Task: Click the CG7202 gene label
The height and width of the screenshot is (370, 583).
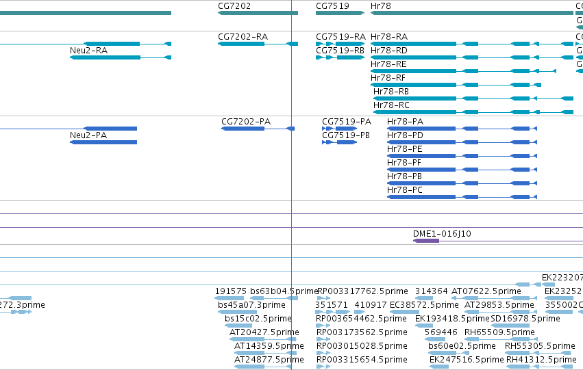Action: click(x=234, y=6)
